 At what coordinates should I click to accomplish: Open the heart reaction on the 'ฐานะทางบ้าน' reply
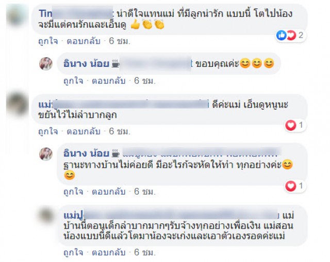click(x=291, y=186)
